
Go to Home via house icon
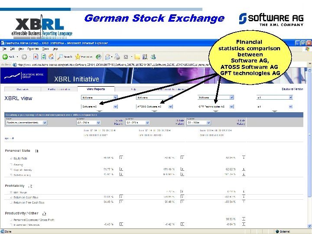coord(51,57)
